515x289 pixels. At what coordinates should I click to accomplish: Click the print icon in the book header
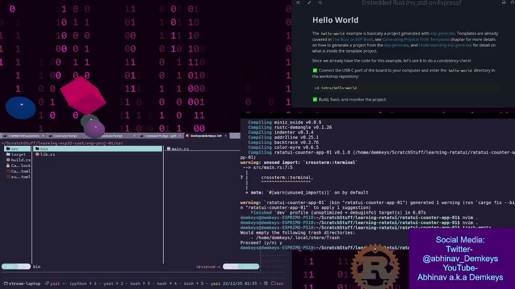[504, 3]
